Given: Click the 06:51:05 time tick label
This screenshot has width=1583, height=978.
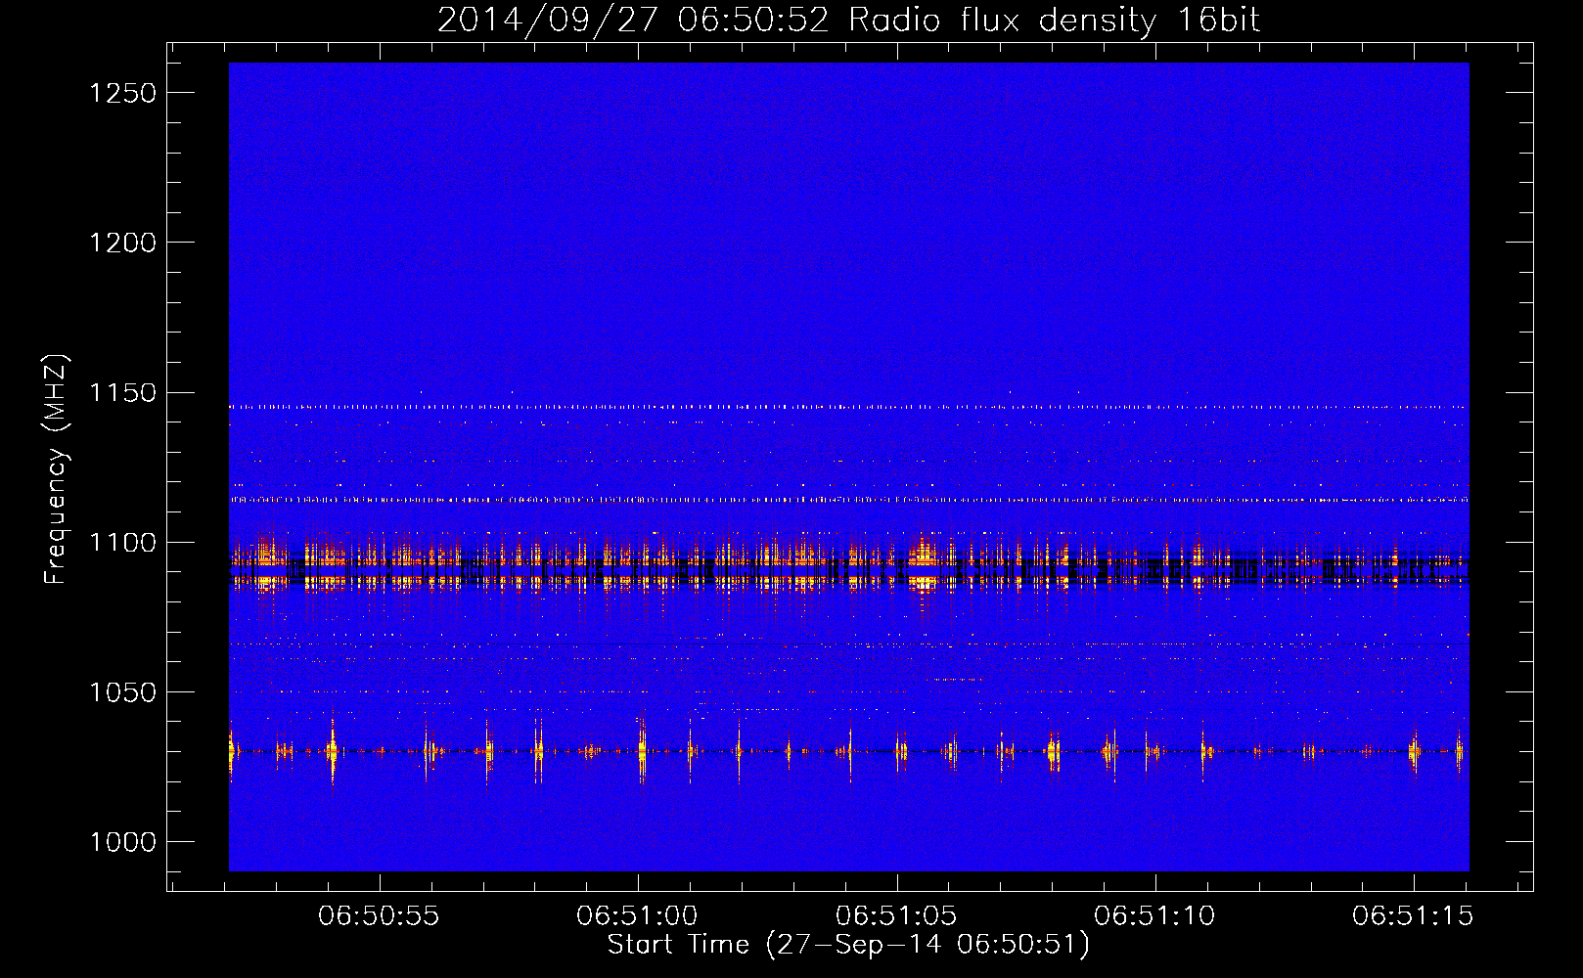Looking at the screenshot, I should click(896, 916).
